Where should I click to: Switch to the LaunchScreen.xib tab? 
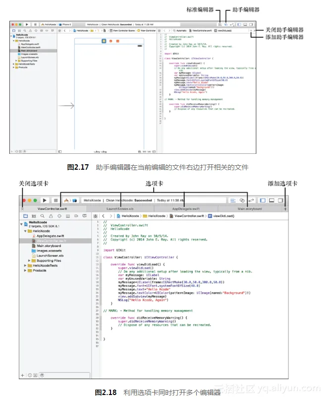(120, 209)
